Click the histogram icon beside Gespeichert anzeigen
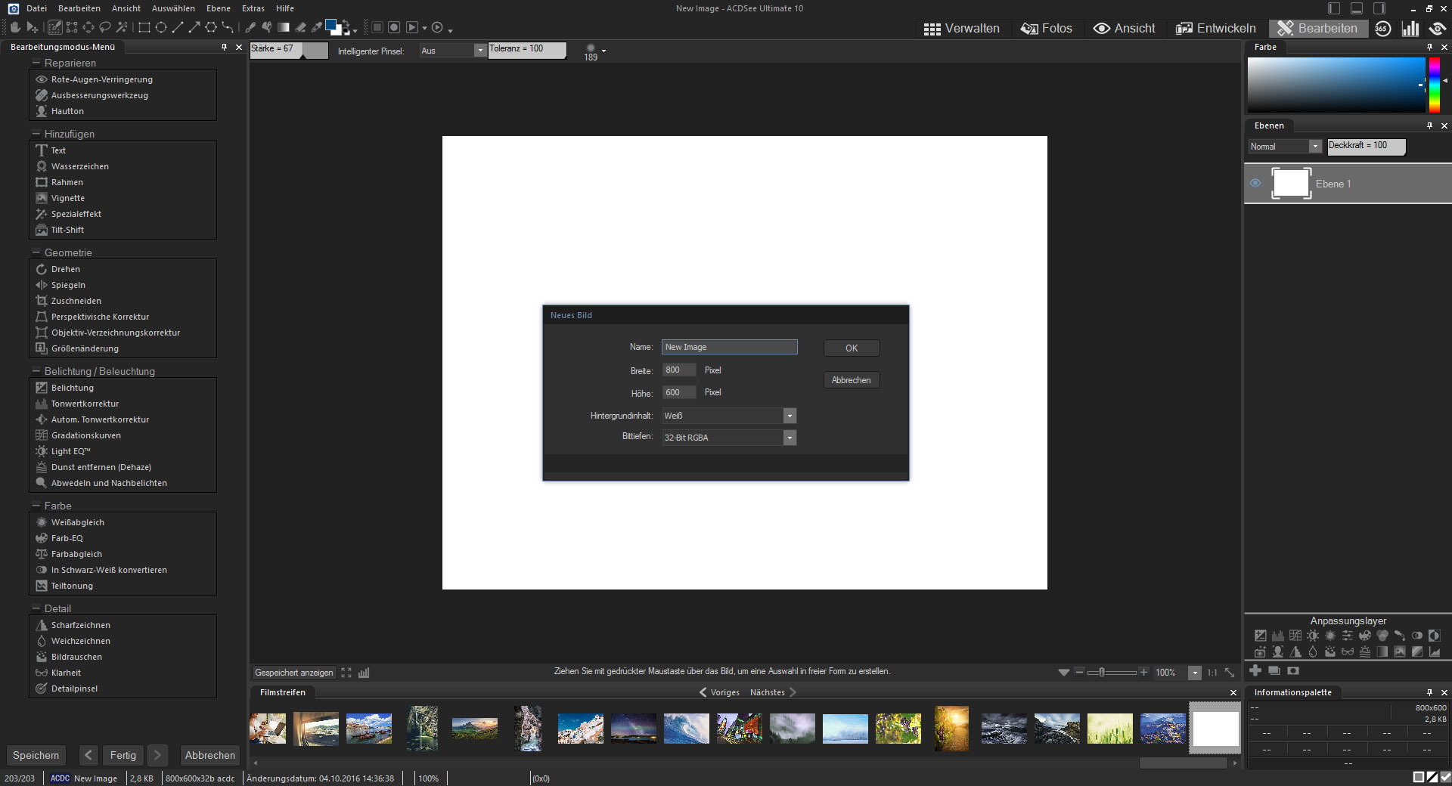 (364, 673)
